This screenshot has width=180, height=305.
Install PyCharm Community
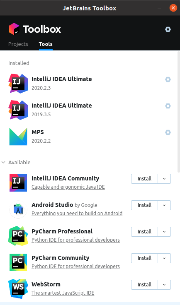pyautogui.click(x=144, y=258)
